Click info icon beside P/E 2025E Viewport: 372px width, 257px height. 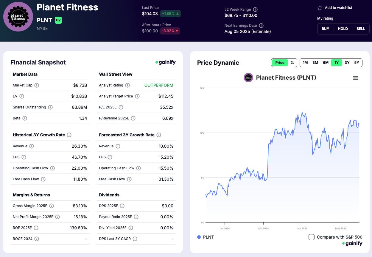tap(121, 107)
